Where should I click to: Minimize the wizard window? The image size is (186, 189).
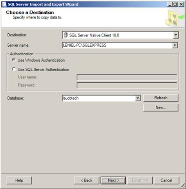pos(170,4)
